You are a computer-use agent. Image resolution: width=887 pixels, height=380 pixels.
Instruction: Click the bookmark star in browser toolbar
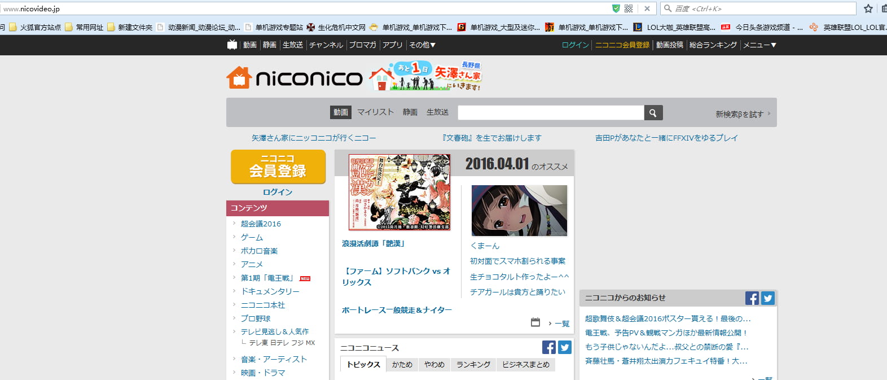[868, 8]
